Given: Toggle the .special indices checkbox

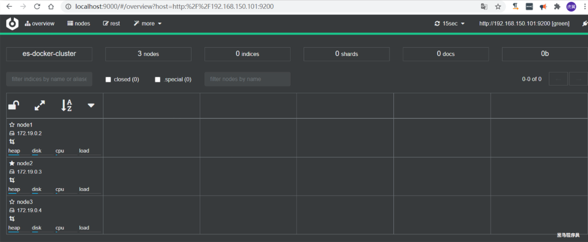Looking at the screenshot, I should 158,79.
